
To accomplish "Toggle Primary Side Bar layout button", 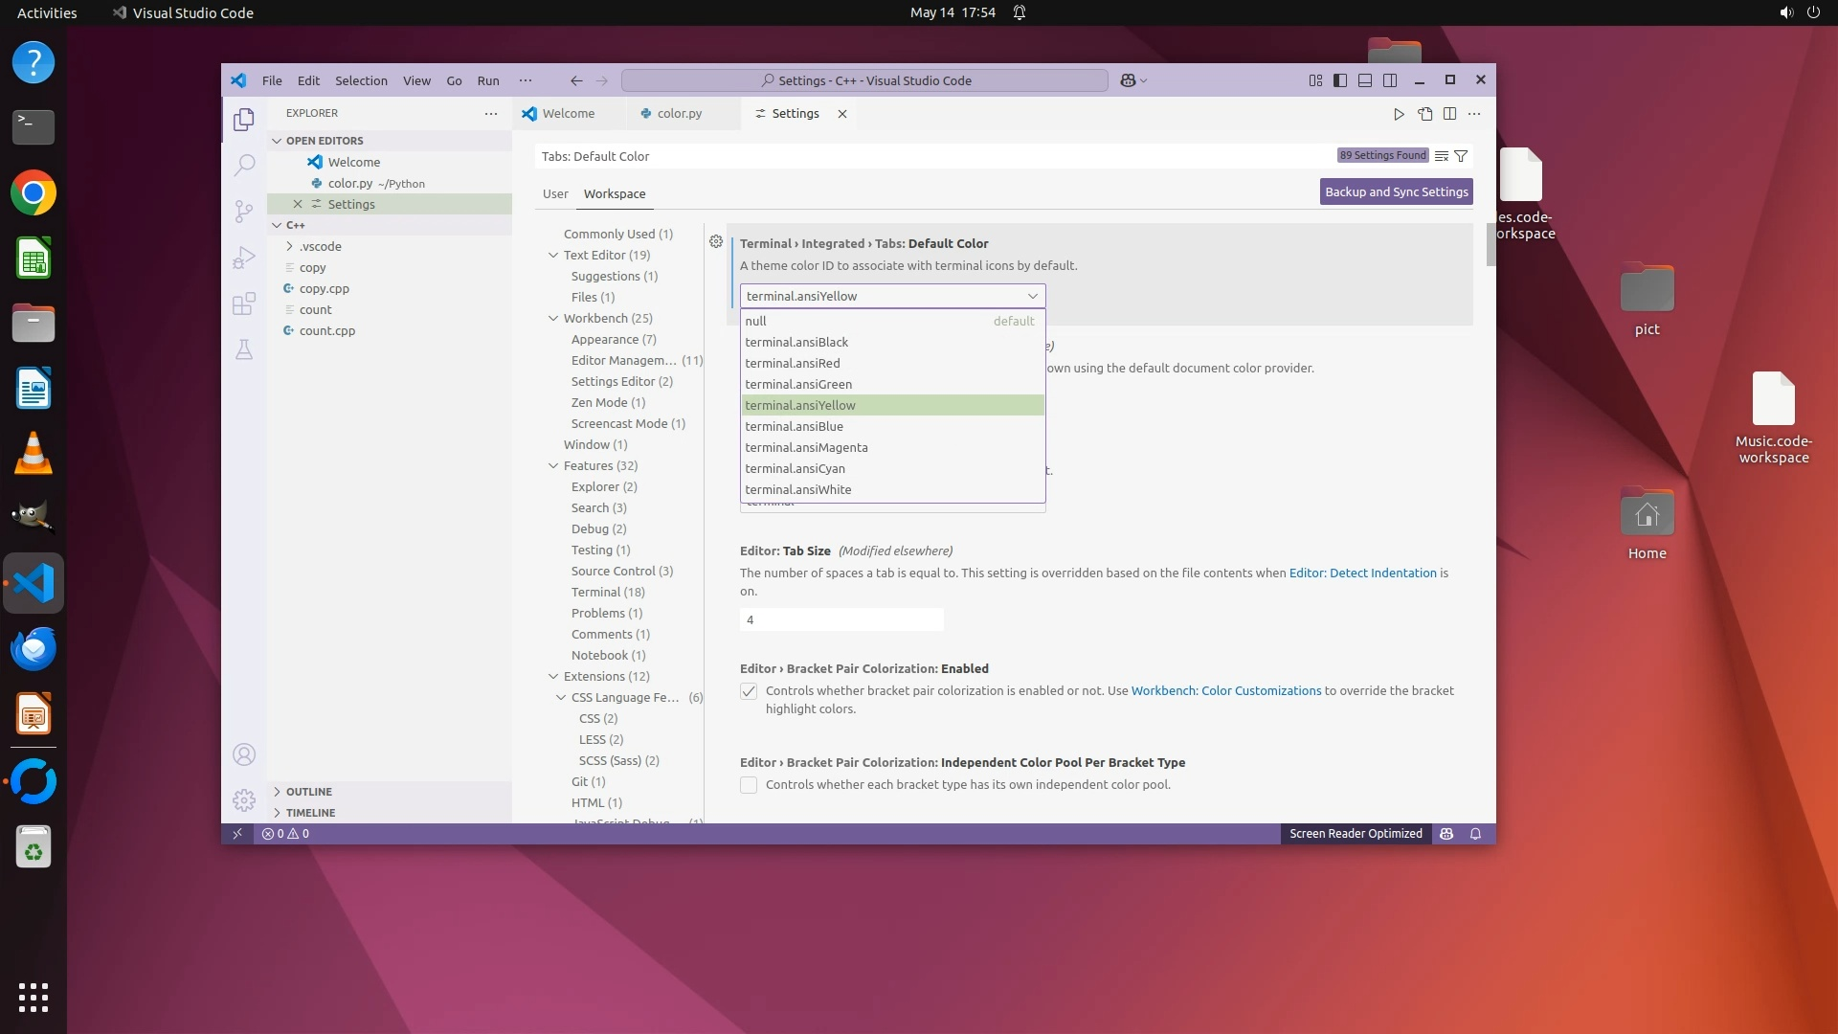I will (1340, 80).
